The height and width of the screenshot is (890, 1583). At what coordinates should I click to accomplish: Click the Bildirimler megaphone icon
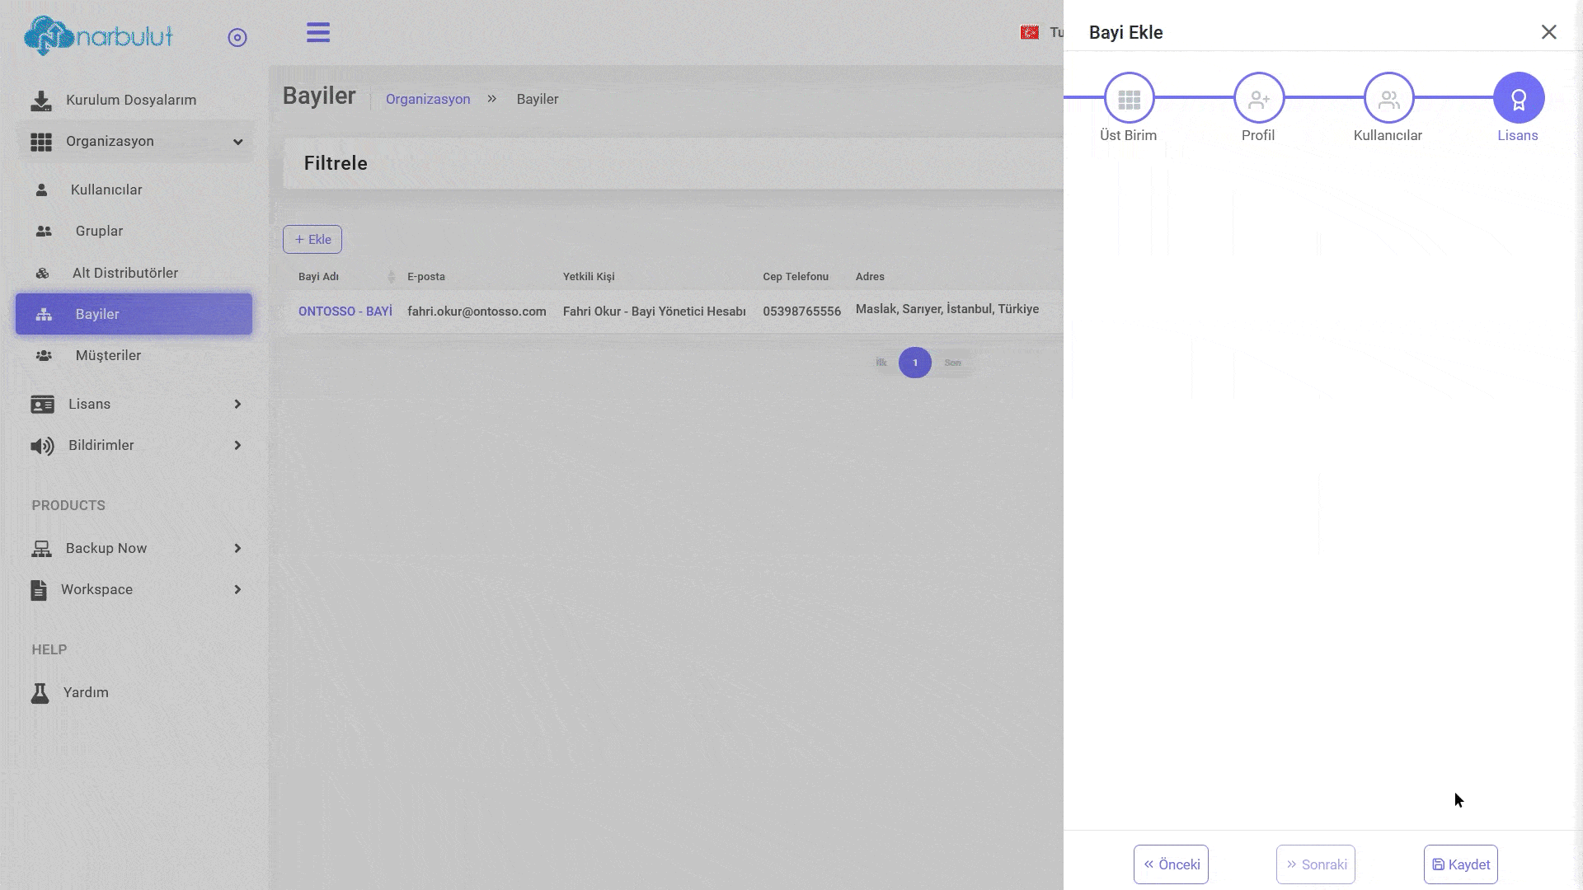coord(42,446)
